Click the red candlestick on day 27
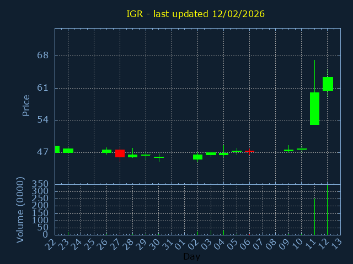Image resolution: width=353 pixels, height=264 pixels. [x=120, y=153]
